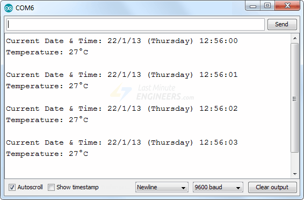304x200 pixels.
Task: Minimize the COM6 serial monitor window
Action: tap(252, 6)
